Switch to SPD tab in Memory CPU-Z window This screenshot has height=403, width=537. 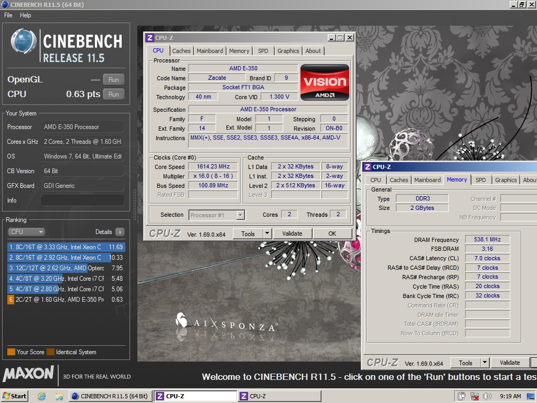coord(480,180)
